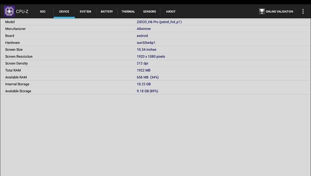Image resolution: width=311 pixels, height=176 pixels.
Task: Select the Available RAM label
Action: tap(16, 77)
